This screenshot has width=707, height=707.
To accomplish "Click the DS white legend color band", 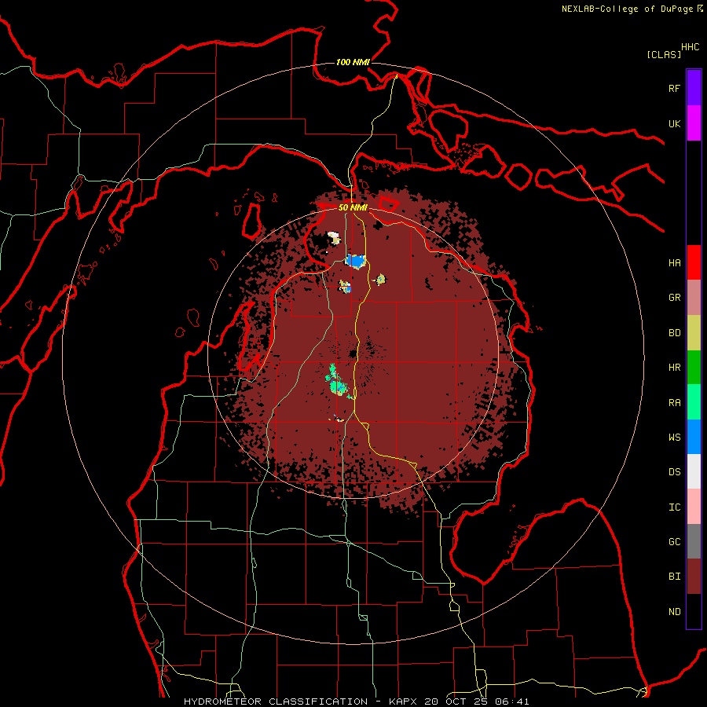I will 694,471.
